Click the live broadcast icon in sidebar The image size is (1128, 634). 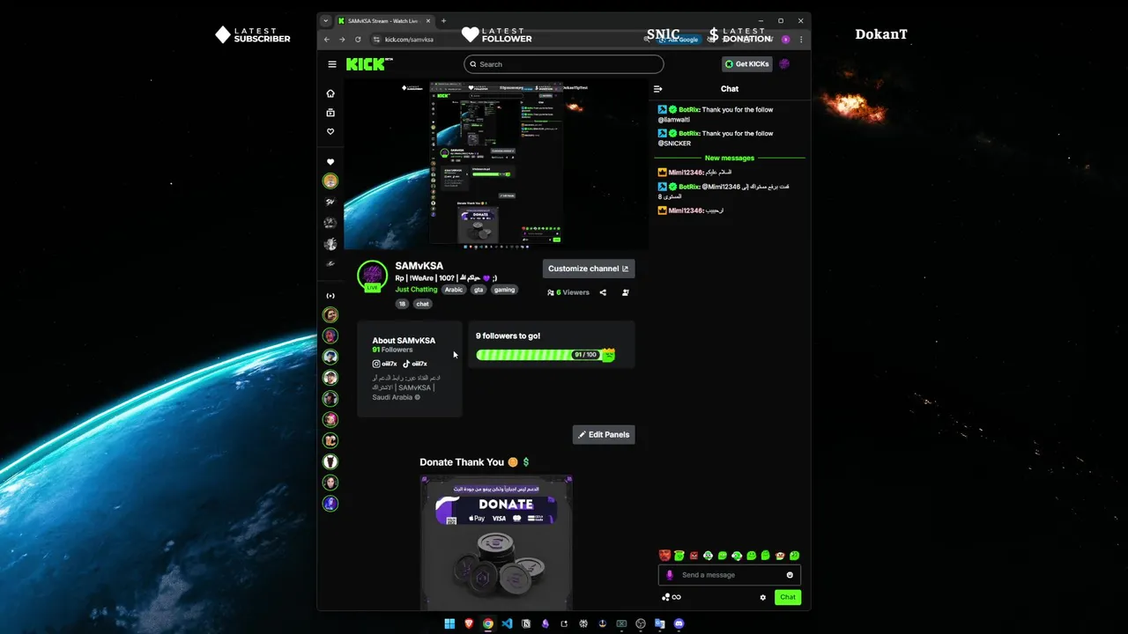[330, 296]
